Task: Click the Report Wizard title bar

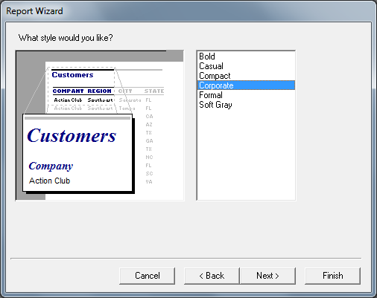Action: (188, 11)
